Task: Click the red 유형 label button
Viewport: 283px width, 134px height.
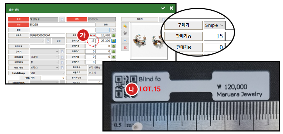Action: 19,19
